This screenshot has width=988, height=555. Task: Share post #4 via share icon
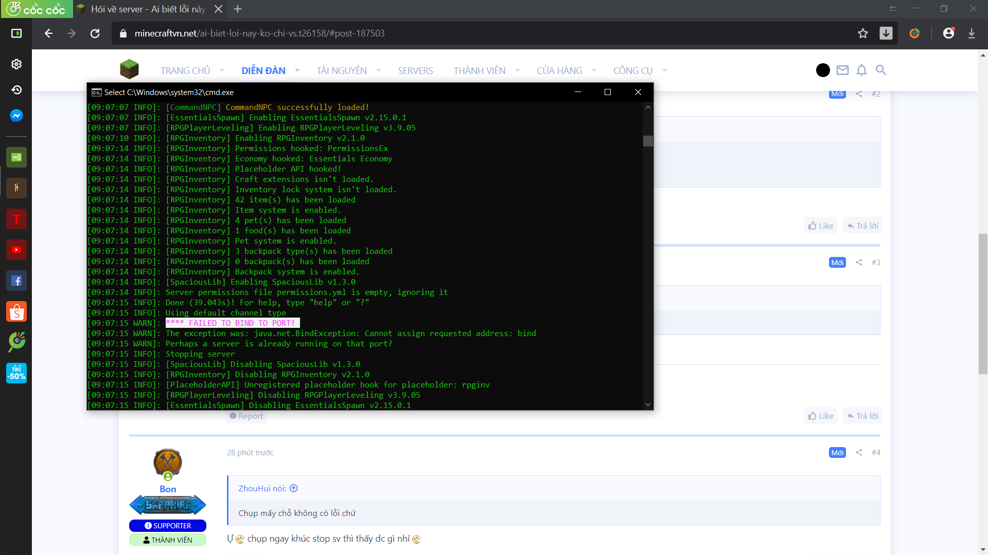[x=859, y=452]
